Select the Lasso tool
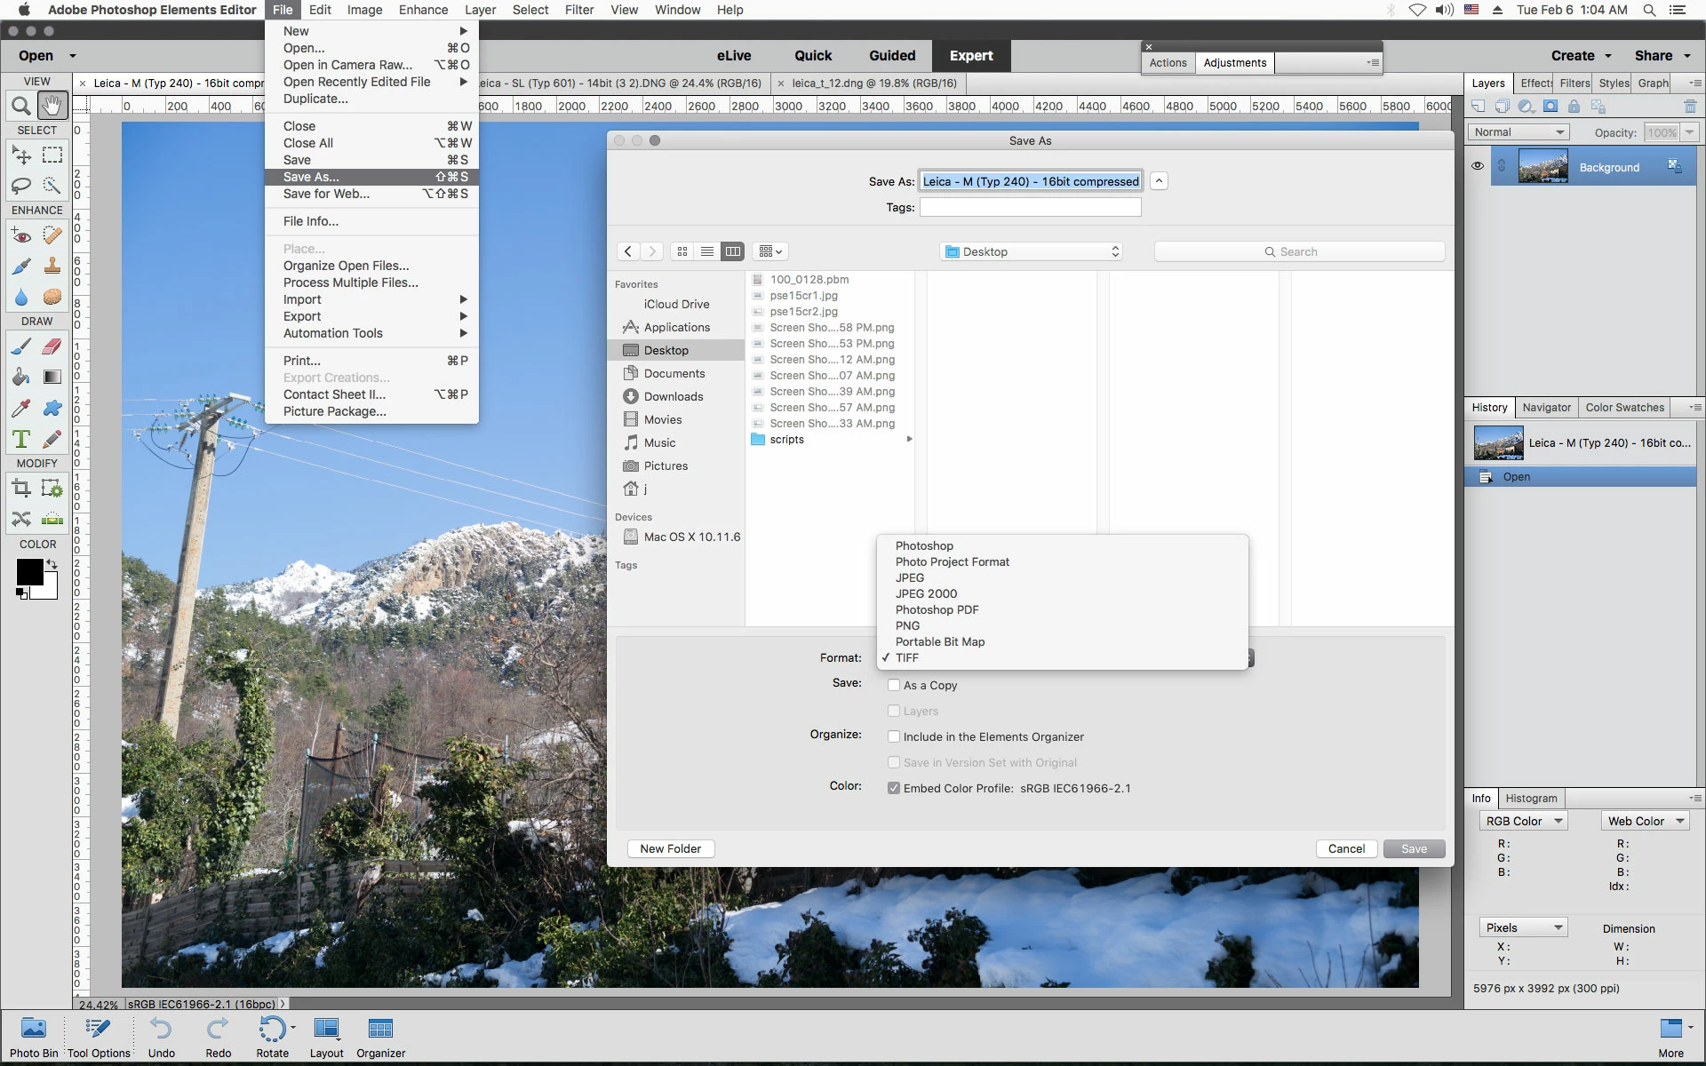This screenshot has width=1706, height=1066. pos(21,186)
